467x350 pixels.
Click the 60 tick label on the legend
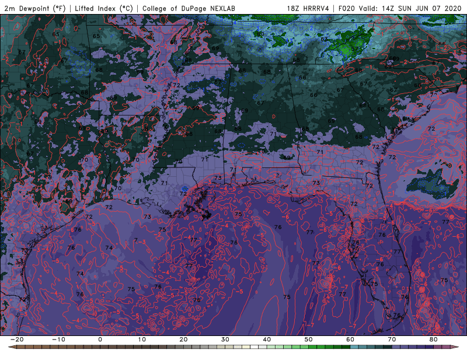[350, 339]
